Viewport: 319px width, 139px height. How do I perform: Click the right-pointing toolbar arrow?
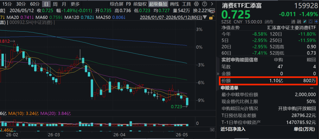click(x=212, y=4)
